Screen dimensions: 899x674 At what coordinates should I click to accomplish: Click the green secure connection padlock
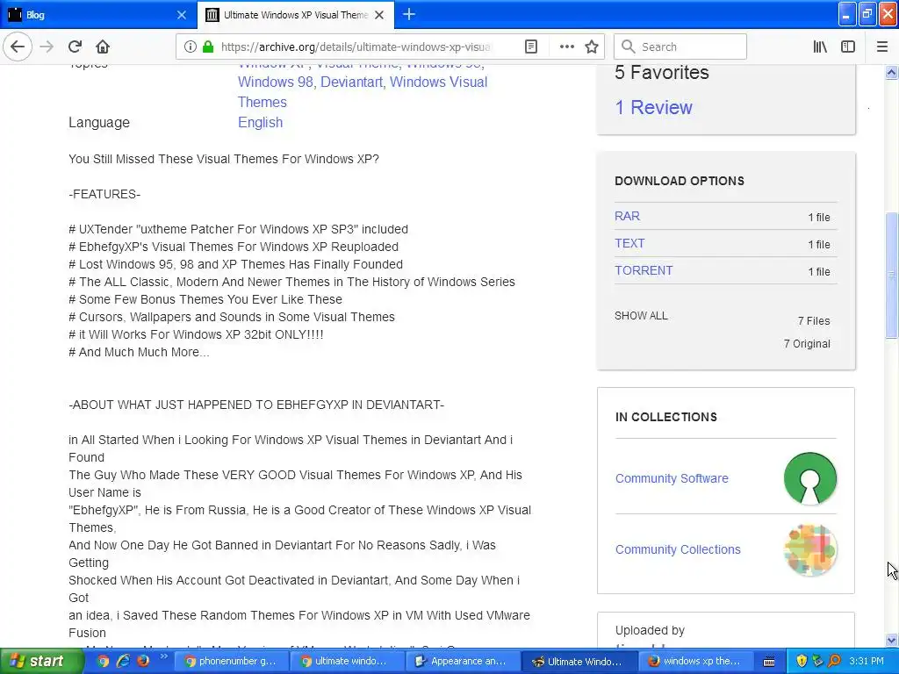point(208,47)
